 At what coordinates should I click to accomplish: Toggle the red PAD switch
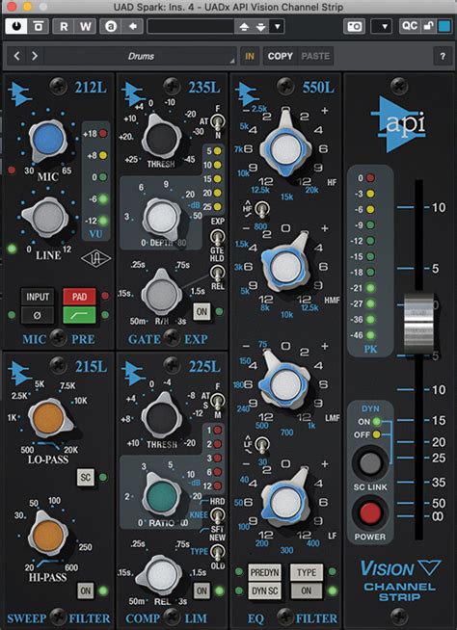[x=79, y=297]
